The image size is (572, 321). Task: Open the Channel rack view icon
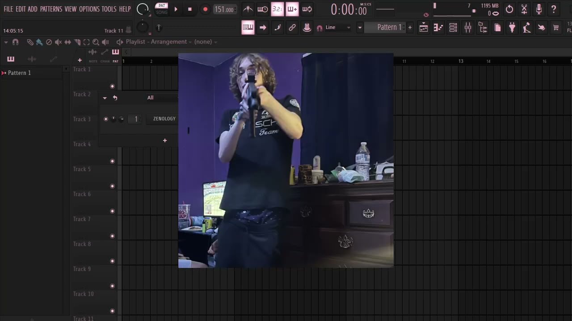[x=453, y=28]
